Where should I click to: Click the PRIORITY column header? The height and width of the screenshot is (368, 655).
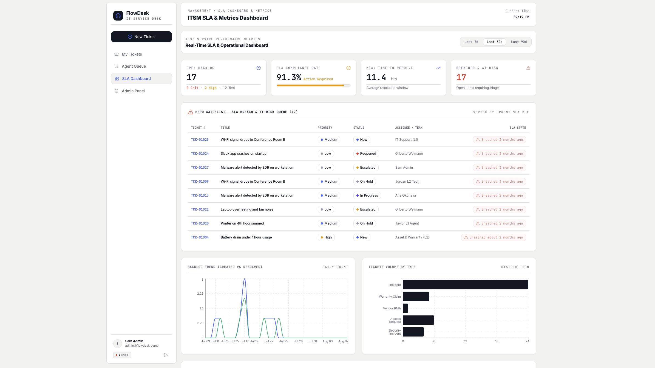325,128
